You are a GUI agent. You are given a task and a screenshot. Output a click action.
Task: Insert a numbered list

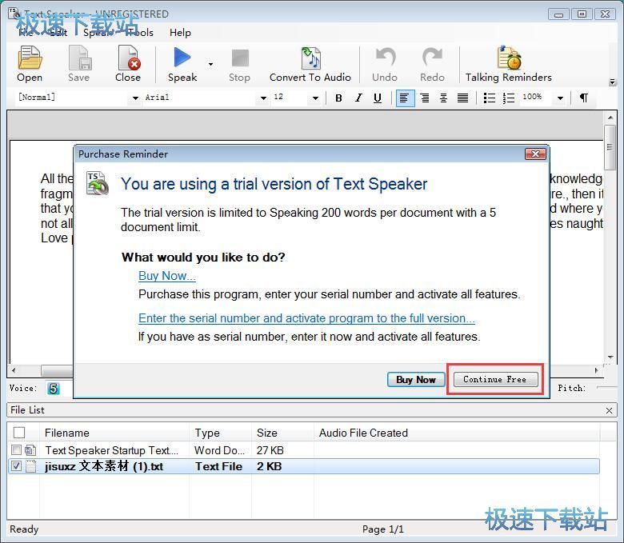coord(509,98)
